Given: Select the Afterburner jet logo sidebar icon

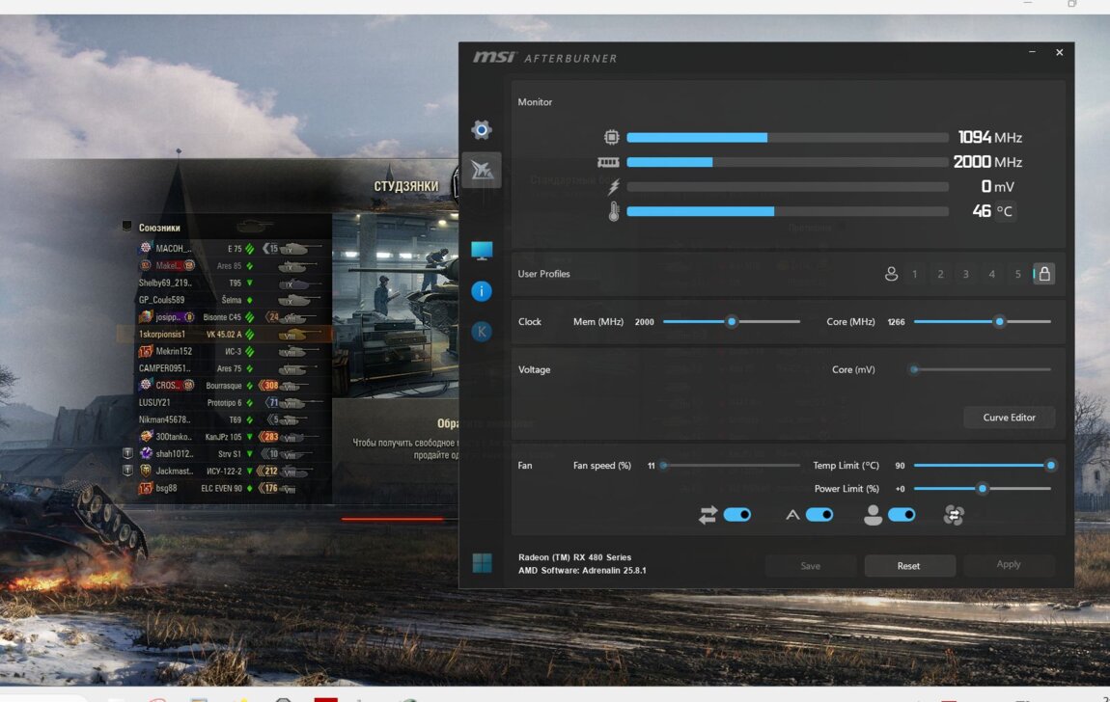Looking at the screenshot, I should [481, 171].
